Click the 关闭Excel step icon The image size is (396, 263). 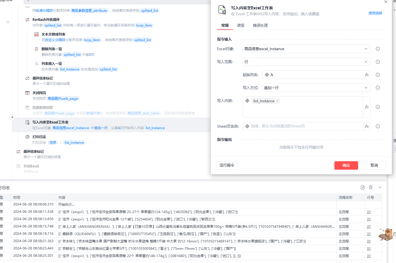click(18, 166)
